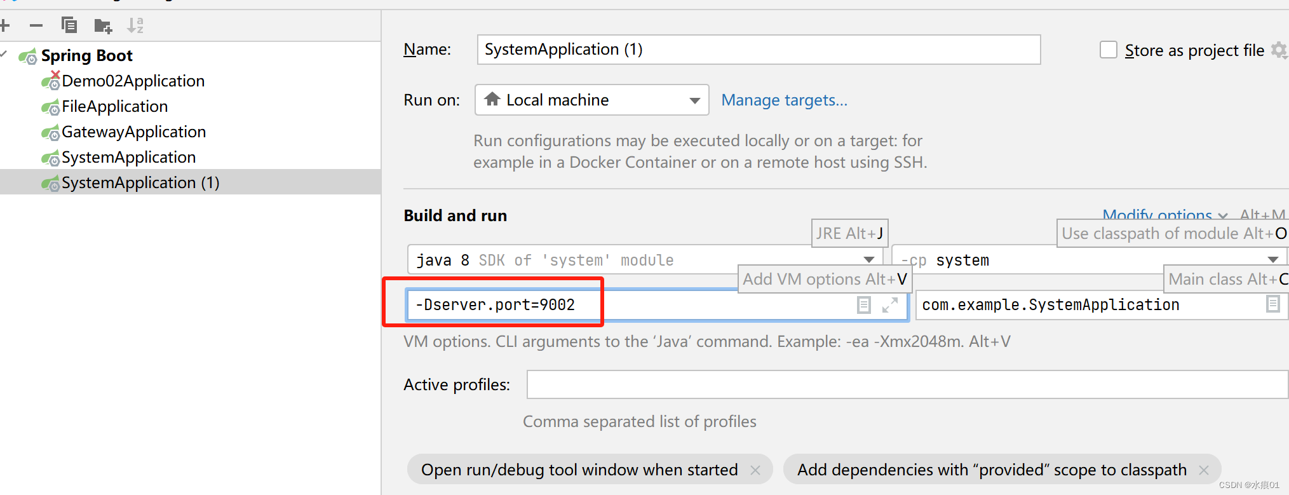Open the -cp system classpath dropdown
The height and width of the screenshot is (495, 1289).
coord(1090,260)
